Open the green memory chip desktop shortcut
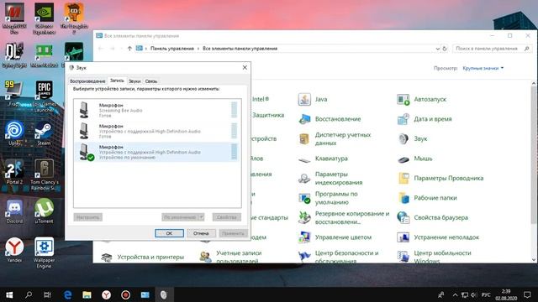Screen dimensions: 538x302 tap(44, 55)
